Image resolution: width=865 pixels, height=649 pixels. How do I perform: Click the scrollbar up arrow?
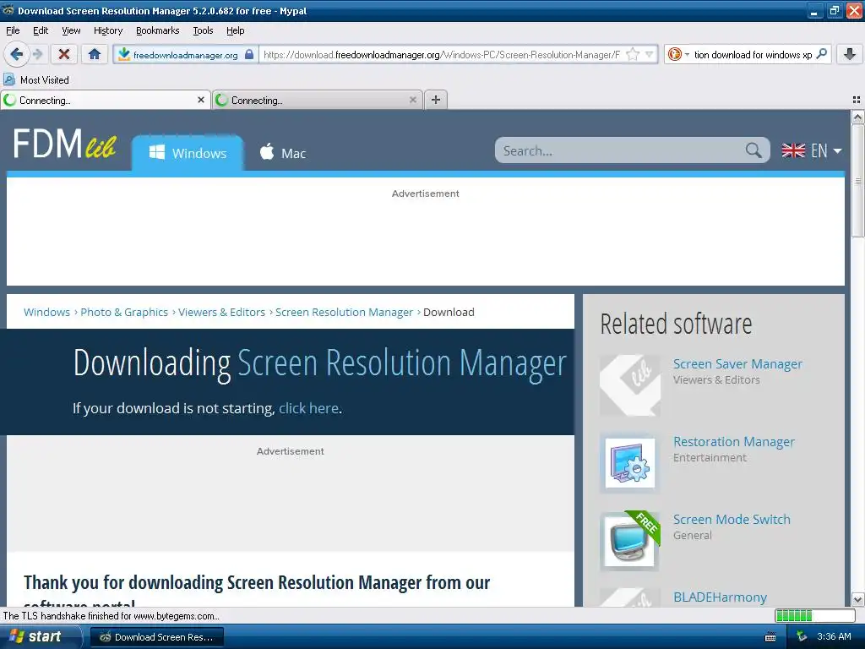857,117
